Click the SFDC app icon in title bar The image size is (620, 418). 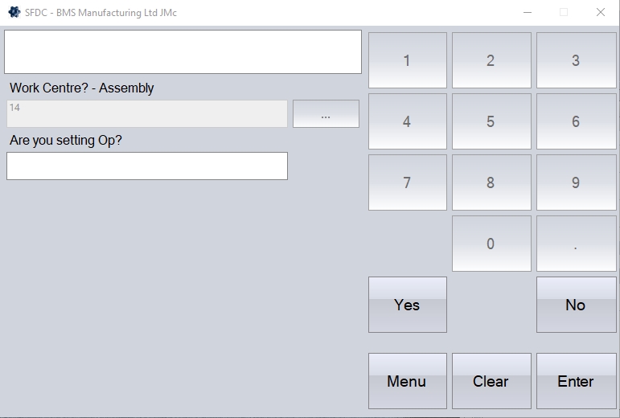tap(14, 12)
